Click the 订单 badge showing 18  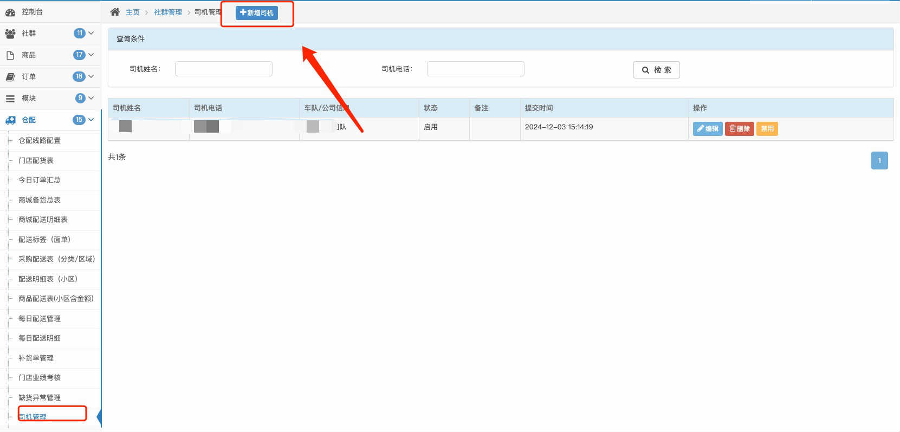[79, 76]
